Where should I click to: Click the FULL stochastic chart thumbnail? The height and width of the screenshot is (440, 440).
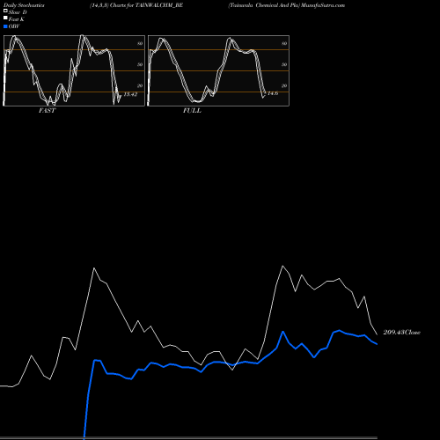pos(218,70)
